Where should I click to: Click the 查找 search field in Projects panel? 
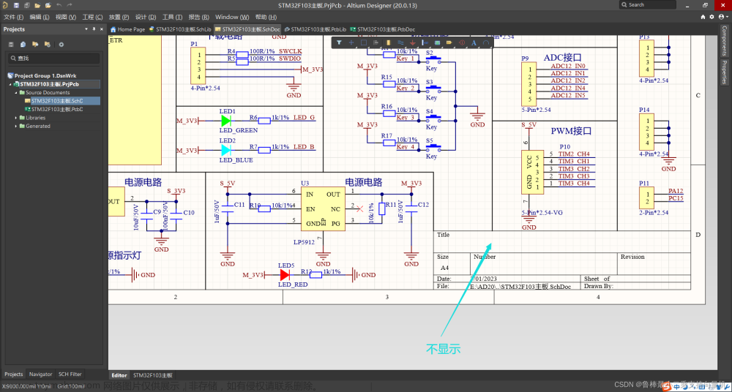53,59
